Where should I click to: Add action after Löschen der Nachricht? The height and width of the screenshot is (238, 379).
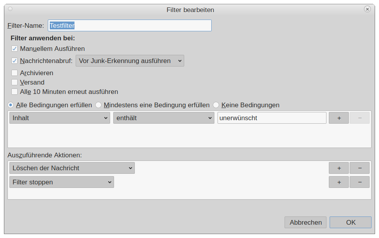pos(339,168)
